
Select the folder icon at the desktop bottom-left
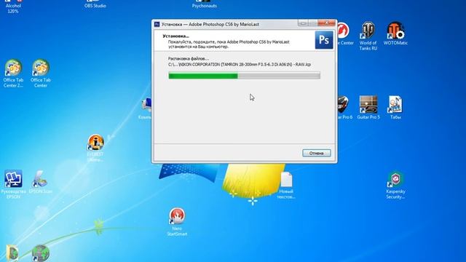point(12,253)
